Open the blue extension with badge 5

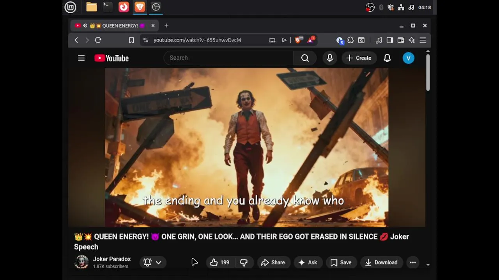coord(340,40)
